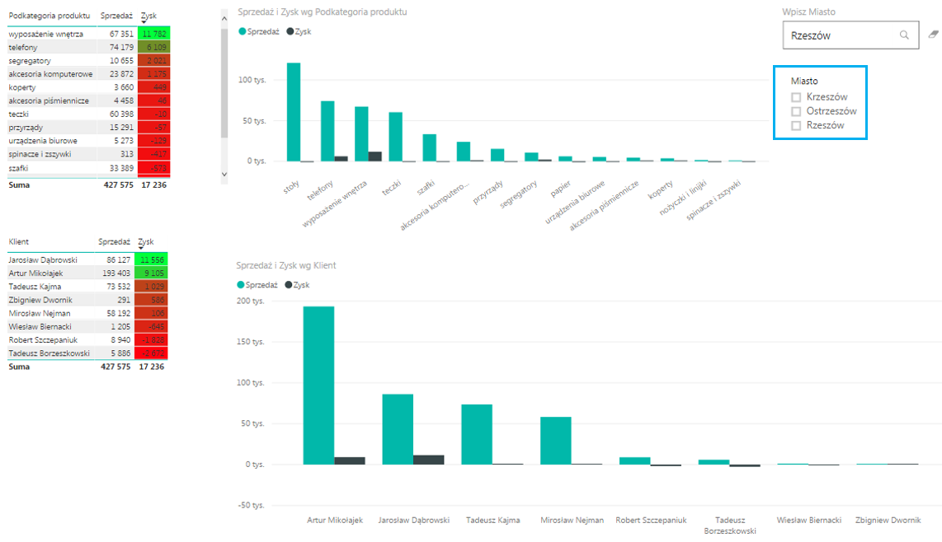Image resolution: width=942 pixels, height=542 pixels.
Task: Click Zysk legend marker in client chart
Action: click(289, 284)
